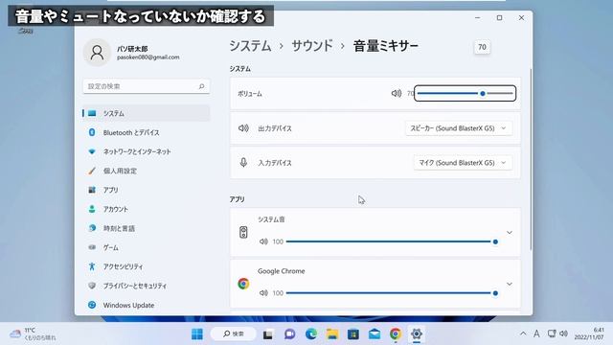The width and height of the screenshot is (613, 345).
Task: Open Microsoft Store from taskbar
Action: (353, 334)
